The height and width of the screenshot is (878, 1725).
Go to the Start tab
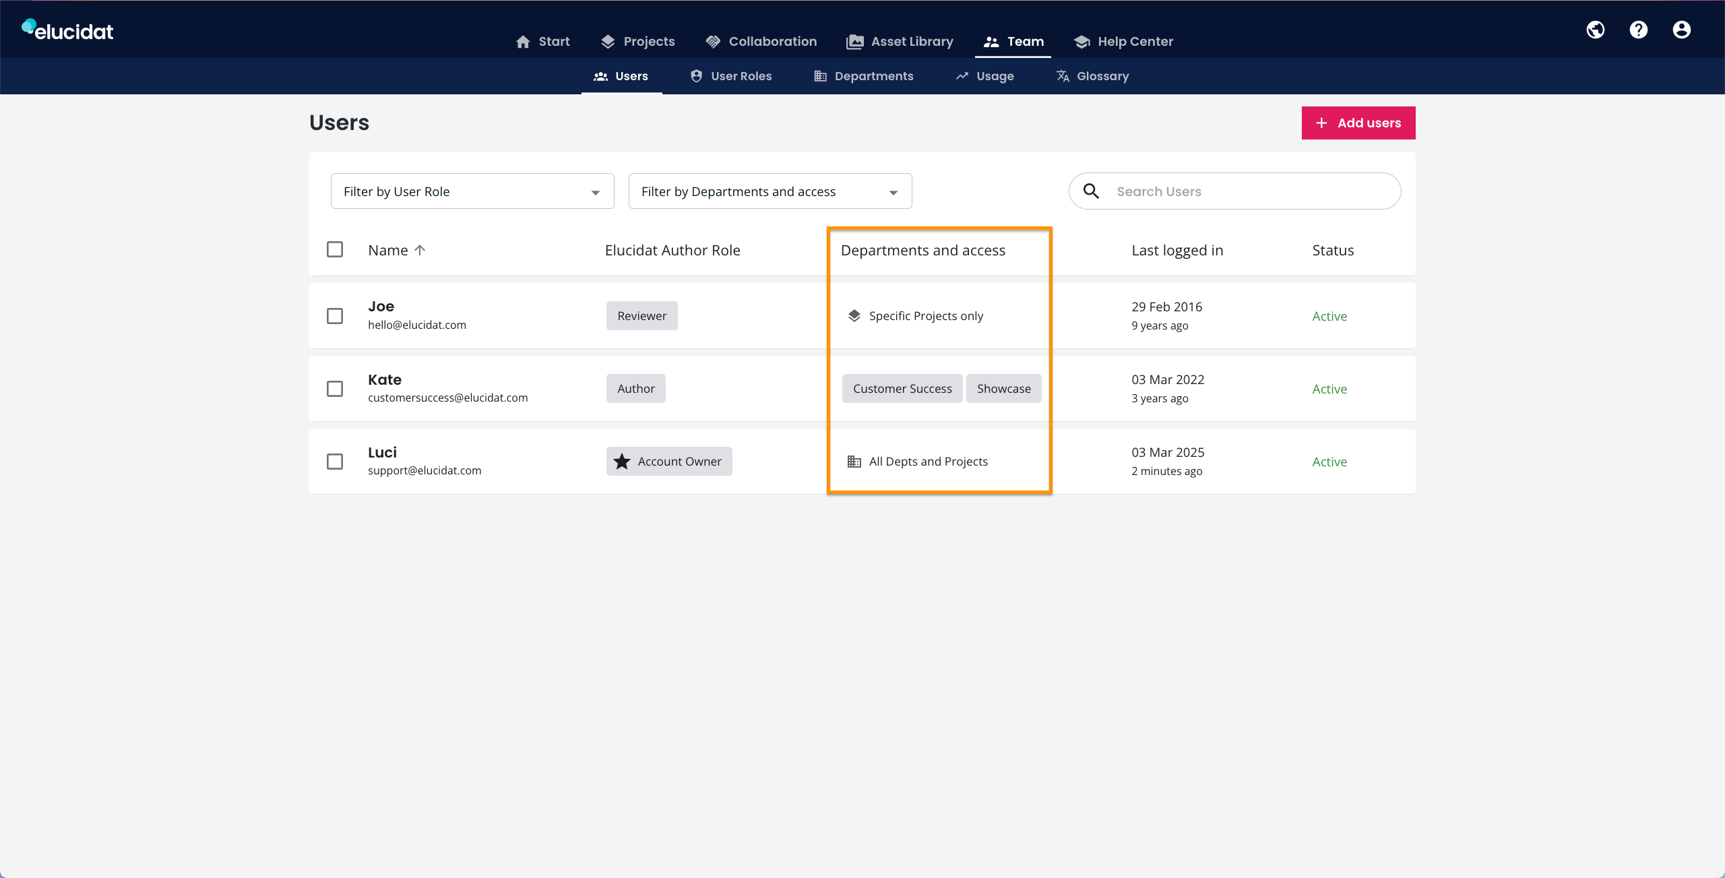542,42
